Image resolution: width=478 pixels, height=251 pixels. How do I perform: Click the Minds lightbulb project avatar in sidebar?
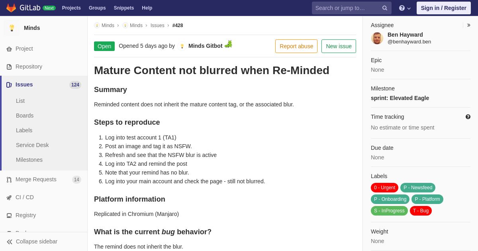tap(12, 28)
